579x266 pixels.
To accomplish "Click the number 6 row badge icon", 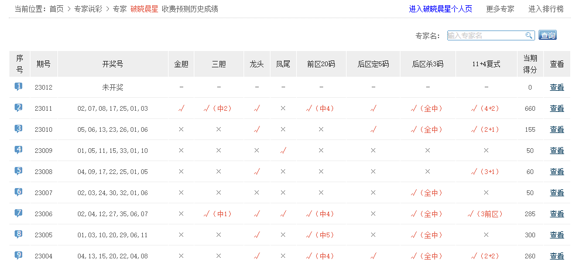I will 19,192.
